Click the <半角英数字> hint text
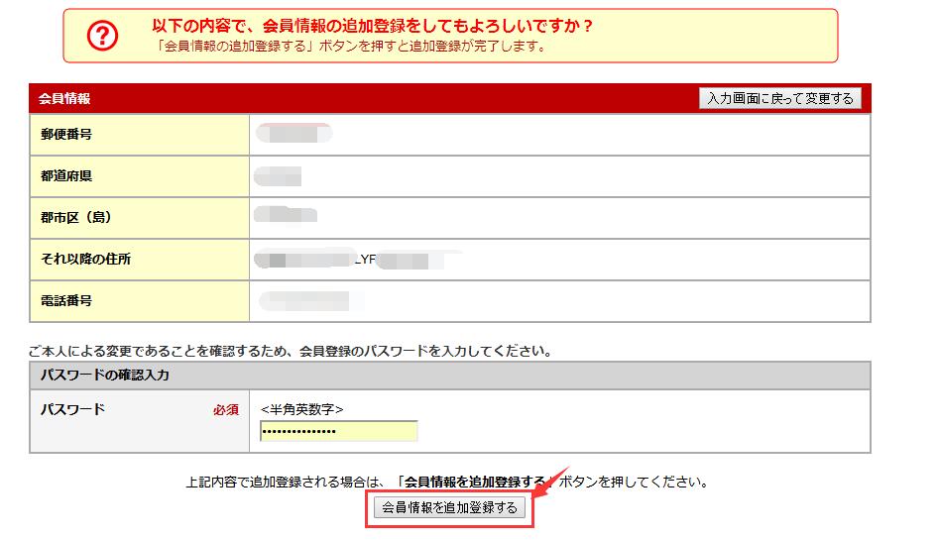Image resolution: width=938 pixels, height=540 pixels. 301,410
